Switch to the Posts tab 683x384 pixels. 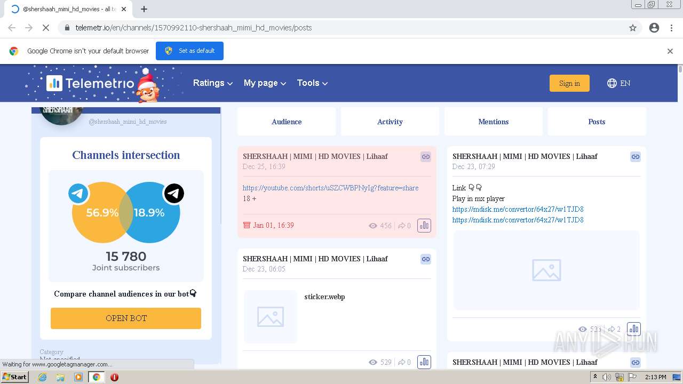(597, 122)
